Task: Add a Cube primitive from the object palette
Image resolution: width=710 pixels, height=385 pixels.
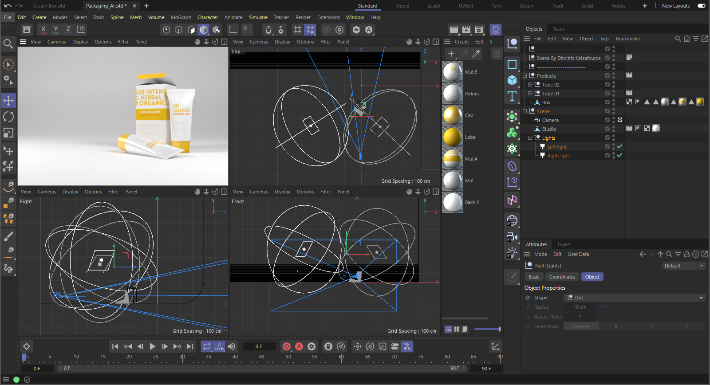Action: pyautogui.click(x=512, y=80)
